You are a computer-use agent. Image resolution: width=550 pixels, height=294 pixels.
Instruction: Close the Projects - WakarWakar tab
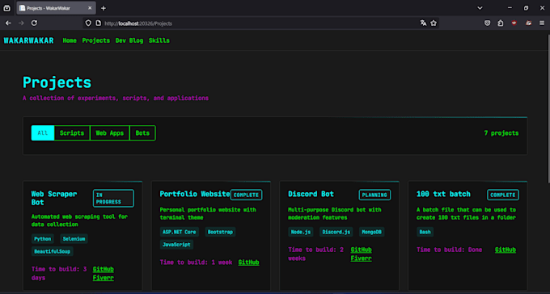tap(90, 8)
